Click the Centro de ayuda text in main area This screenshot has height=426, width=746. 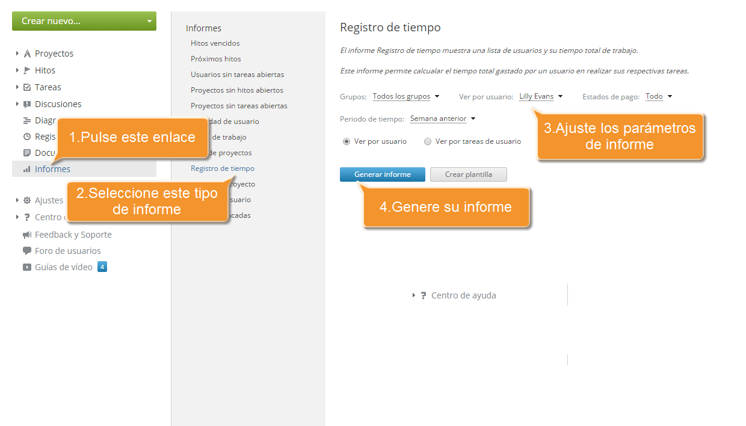(464, 295)
